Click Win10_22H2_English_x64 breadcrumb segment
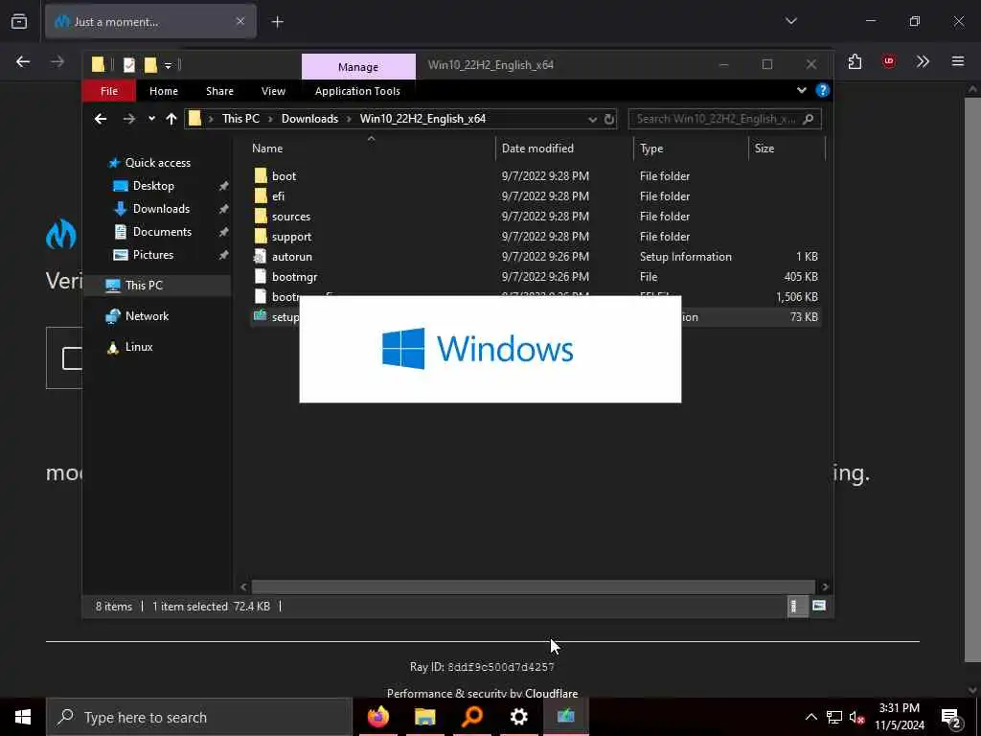981x736 pixels. pos(422,119)
